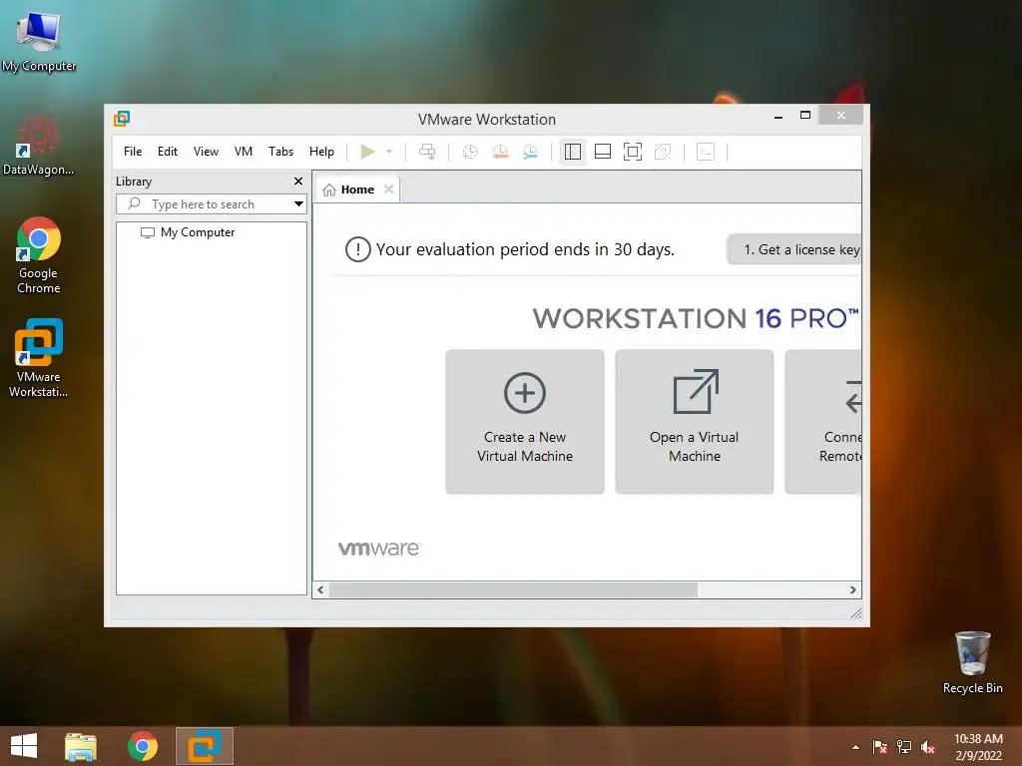Click the scroll left arrow
The image size is (1022, 766).
coord(320,590)
